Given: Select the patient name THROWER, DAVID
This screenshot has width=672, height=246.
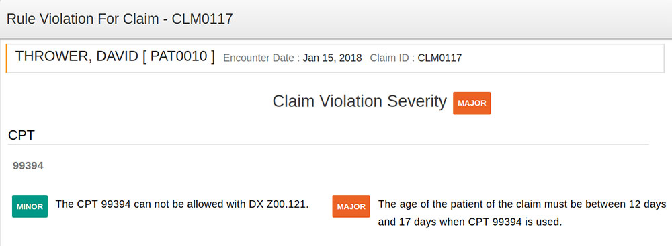Looking at the screenshot, I should 77,57.
